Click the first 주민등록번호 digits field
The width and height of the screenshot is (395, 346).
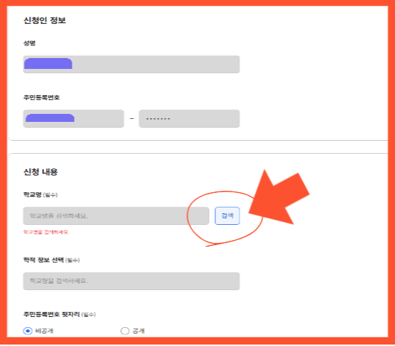click(x=73, y=118)
